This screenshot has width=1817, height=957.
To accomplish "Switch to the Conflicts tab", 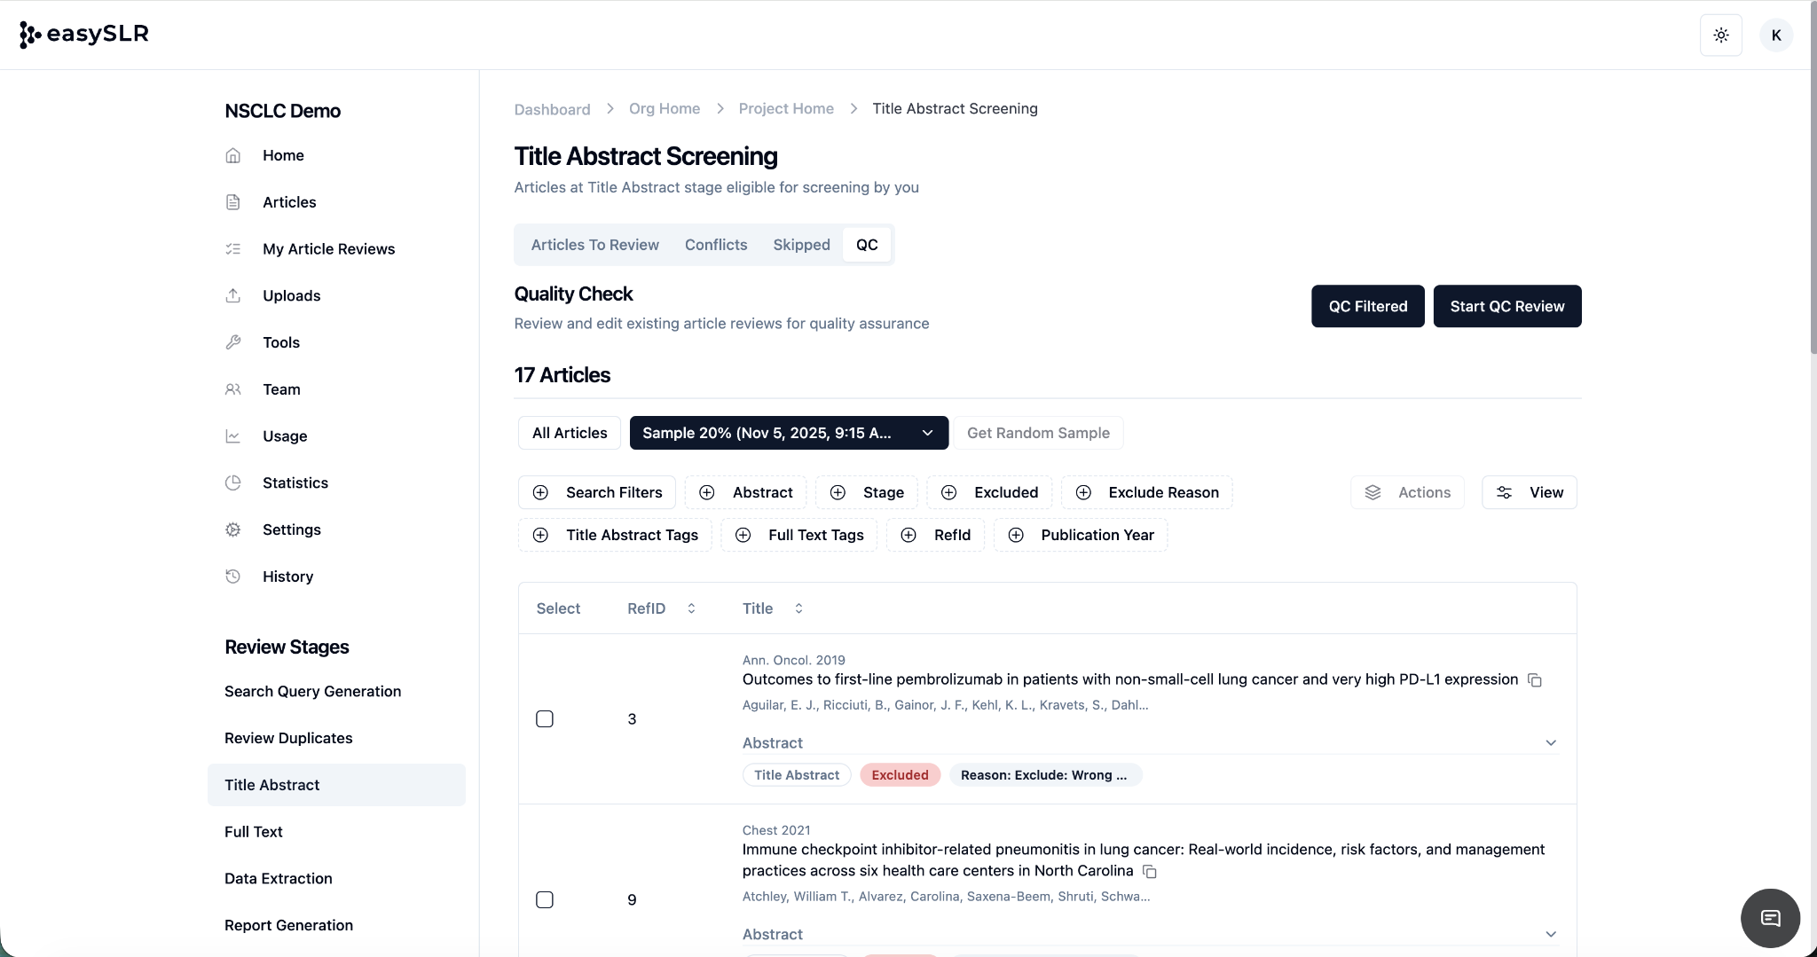I will point(715,245).
